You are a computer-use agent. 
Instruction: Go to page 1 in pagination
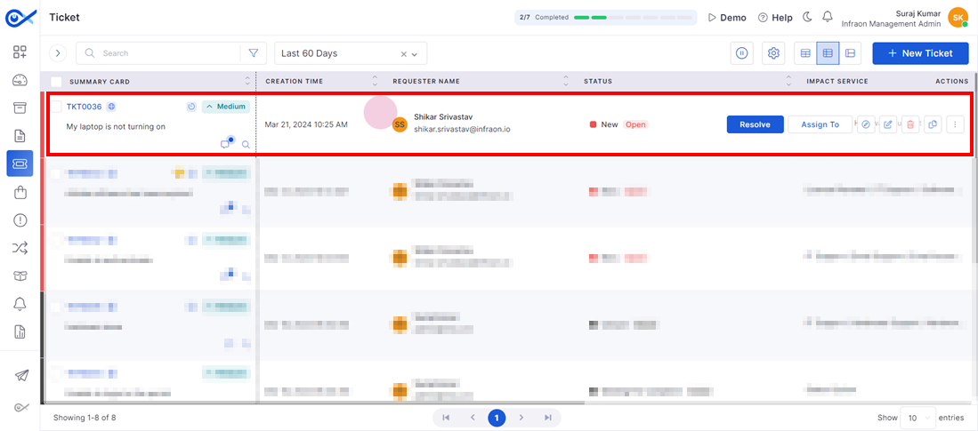tap(497, 418)
